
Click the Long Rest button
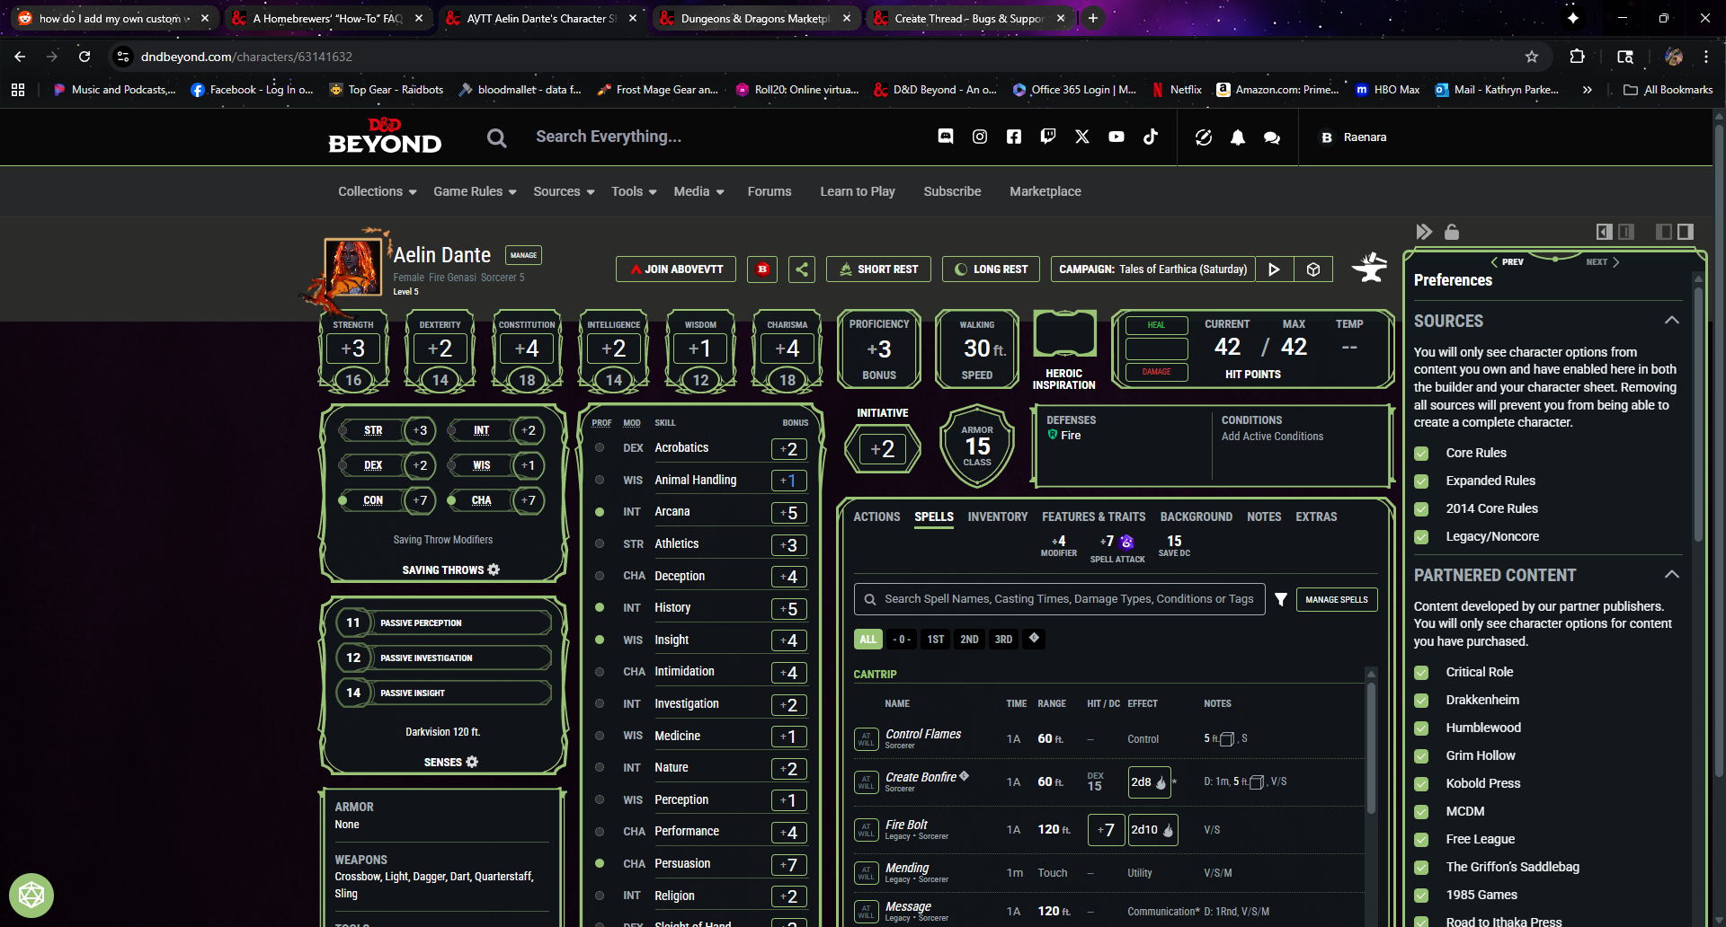(991, 269)
